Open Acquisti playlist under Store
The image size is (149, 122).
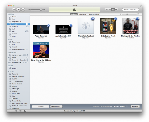pyautogui.click(x=18, y=47)
